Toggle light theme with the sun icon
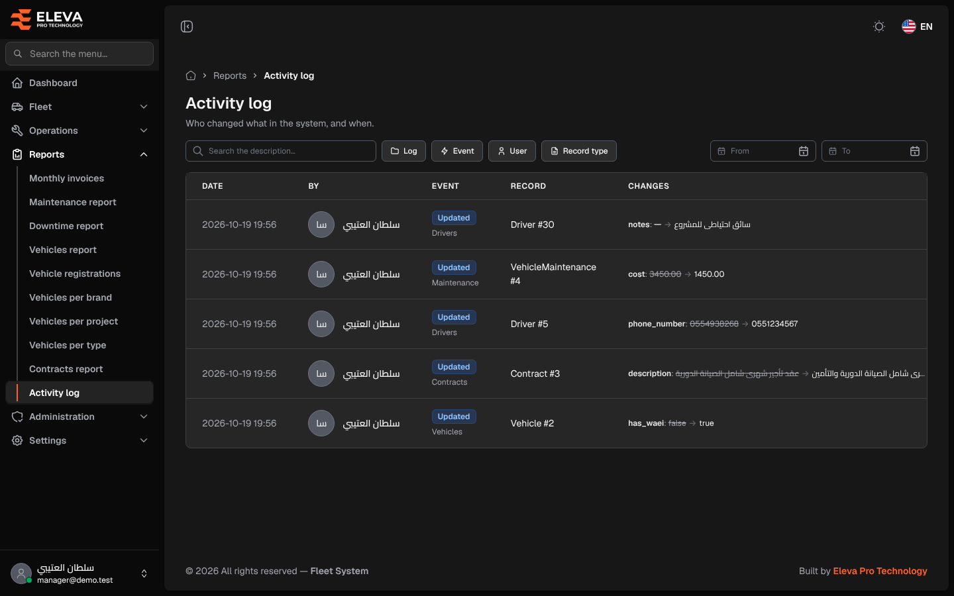 pyautogui.click(x=879, y=26)
